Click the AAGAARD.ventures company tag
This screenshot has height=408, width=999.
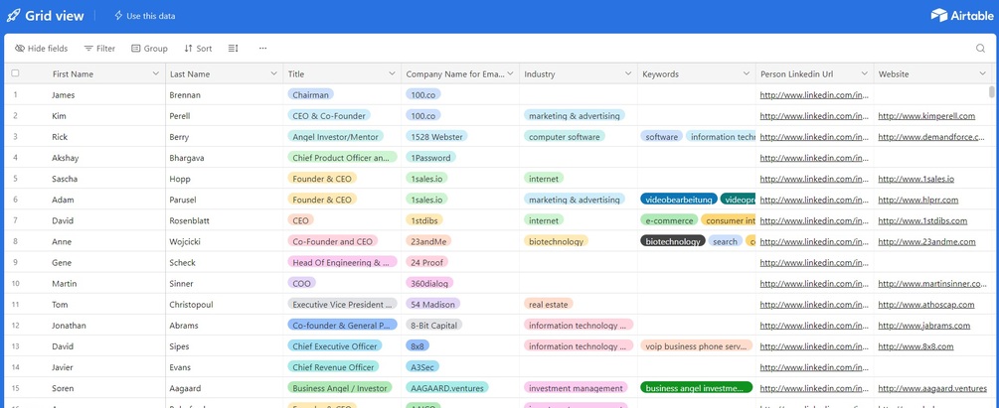[x=447, y=388]
